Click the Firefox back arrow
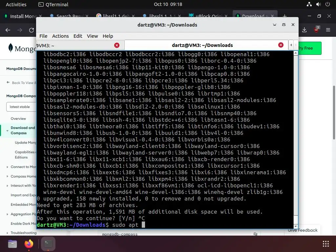Image resolution: width=336 pixels, height=252 pixels. pos(8,30)
